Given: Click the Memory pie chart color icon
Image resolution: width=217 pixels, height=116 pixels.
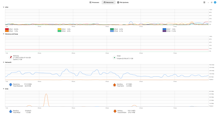Looking at the screenshot, I should click(x=11, y=58).
